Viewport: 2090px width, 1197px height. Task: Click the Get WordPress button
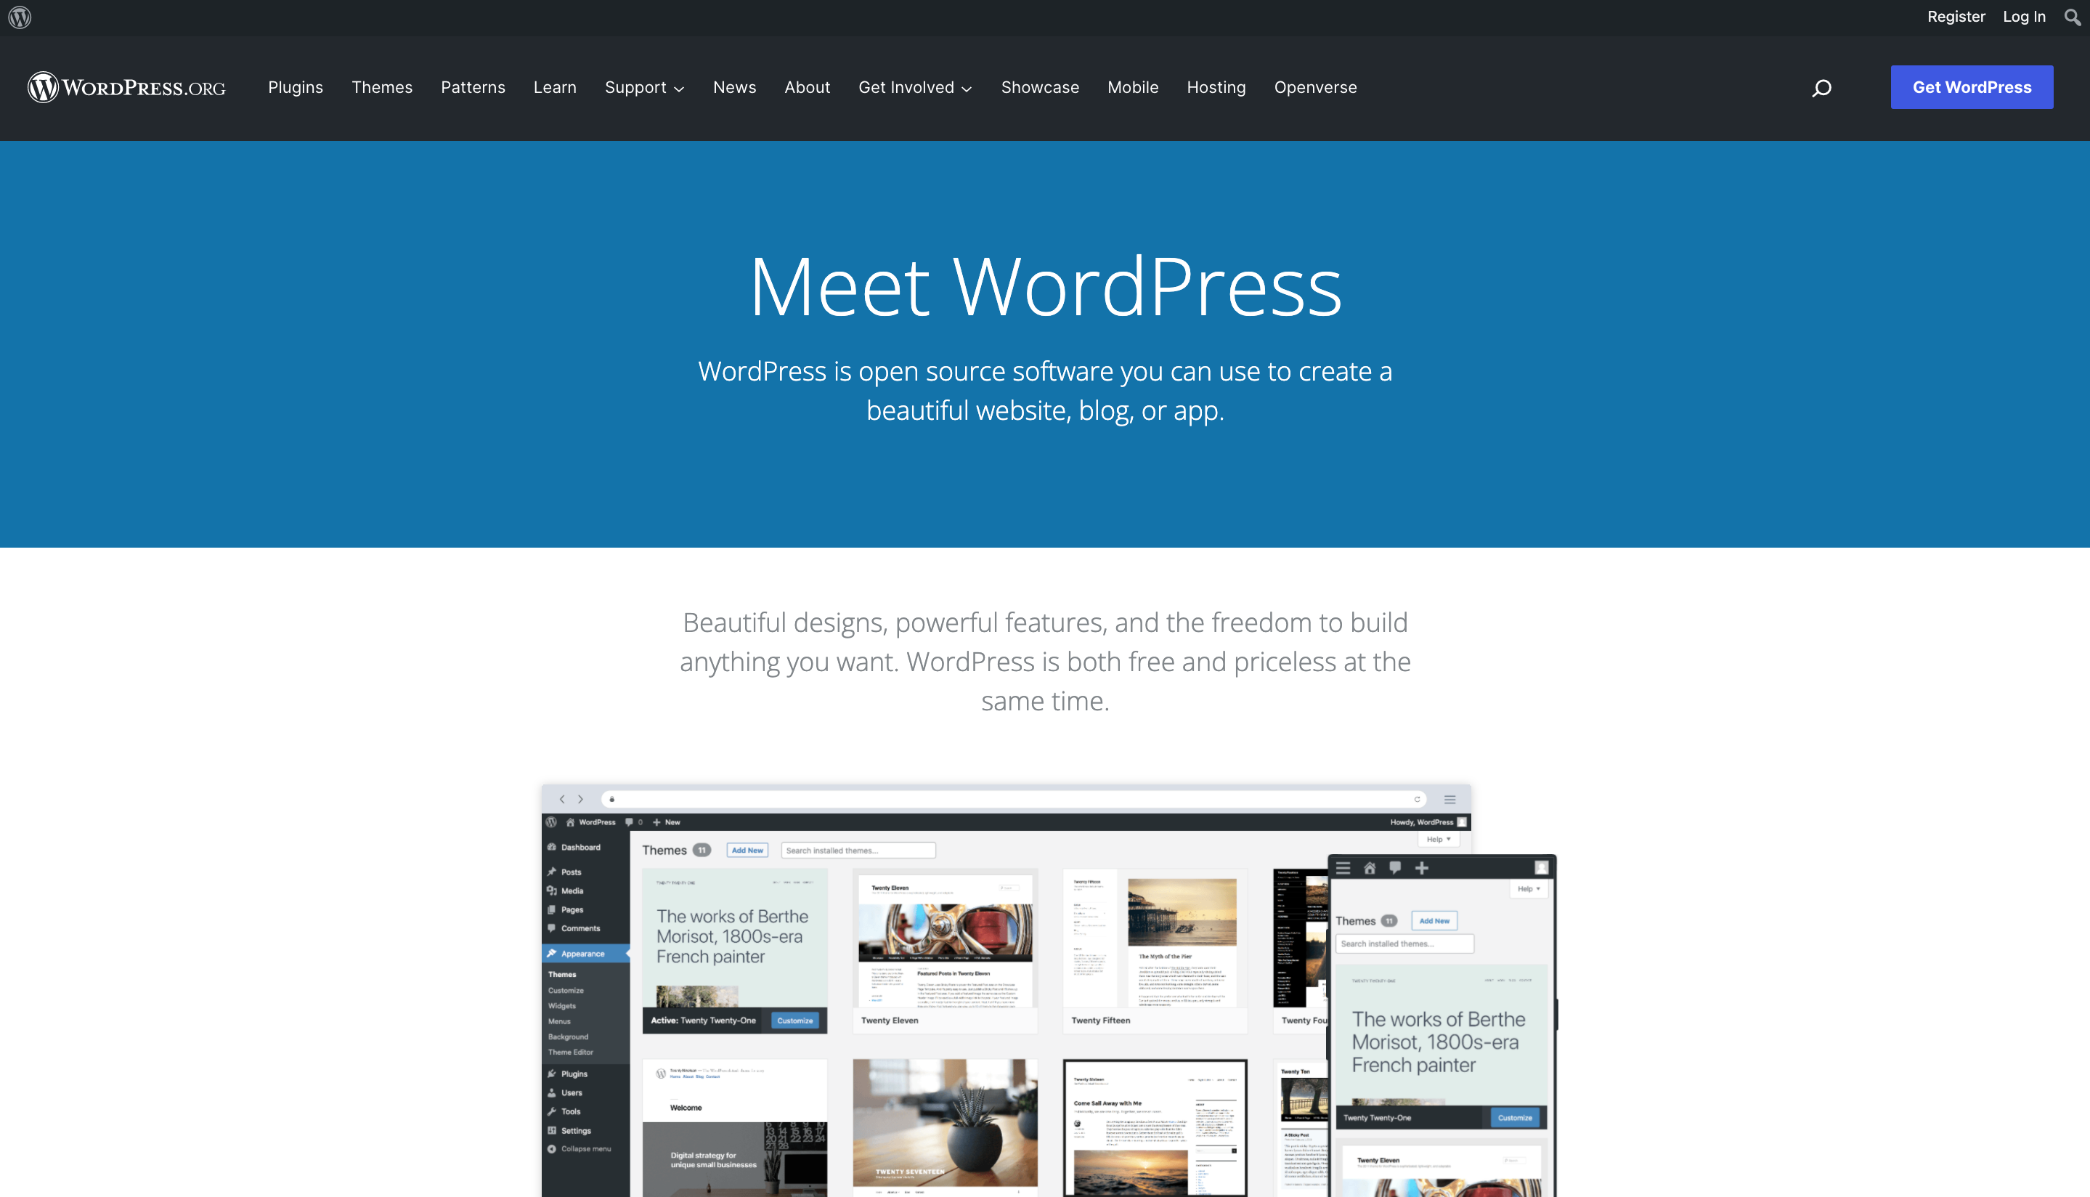[x=1971, y=86]
